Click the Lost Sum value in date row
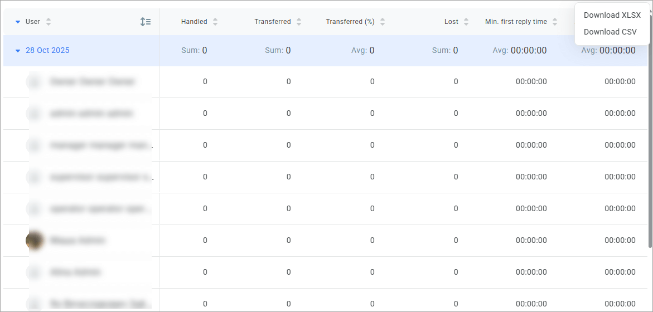Image resolution: width=653 pixels, height=312 pixels. coord(445,51)
